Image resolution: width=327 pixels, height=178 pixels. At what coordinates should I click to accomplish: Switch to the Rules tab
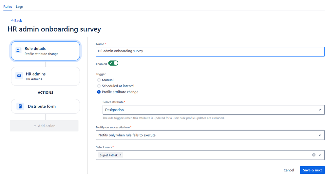pyautogui.click(x=8, y=7)
